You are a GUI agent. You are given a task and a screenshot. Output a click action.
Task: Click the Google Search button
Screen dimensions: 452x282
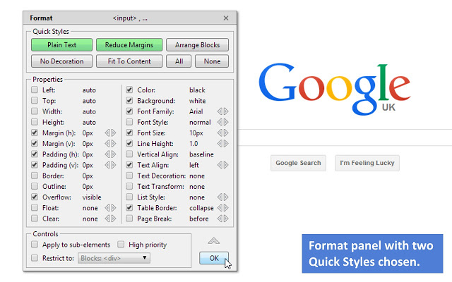[x=298, y=163]
